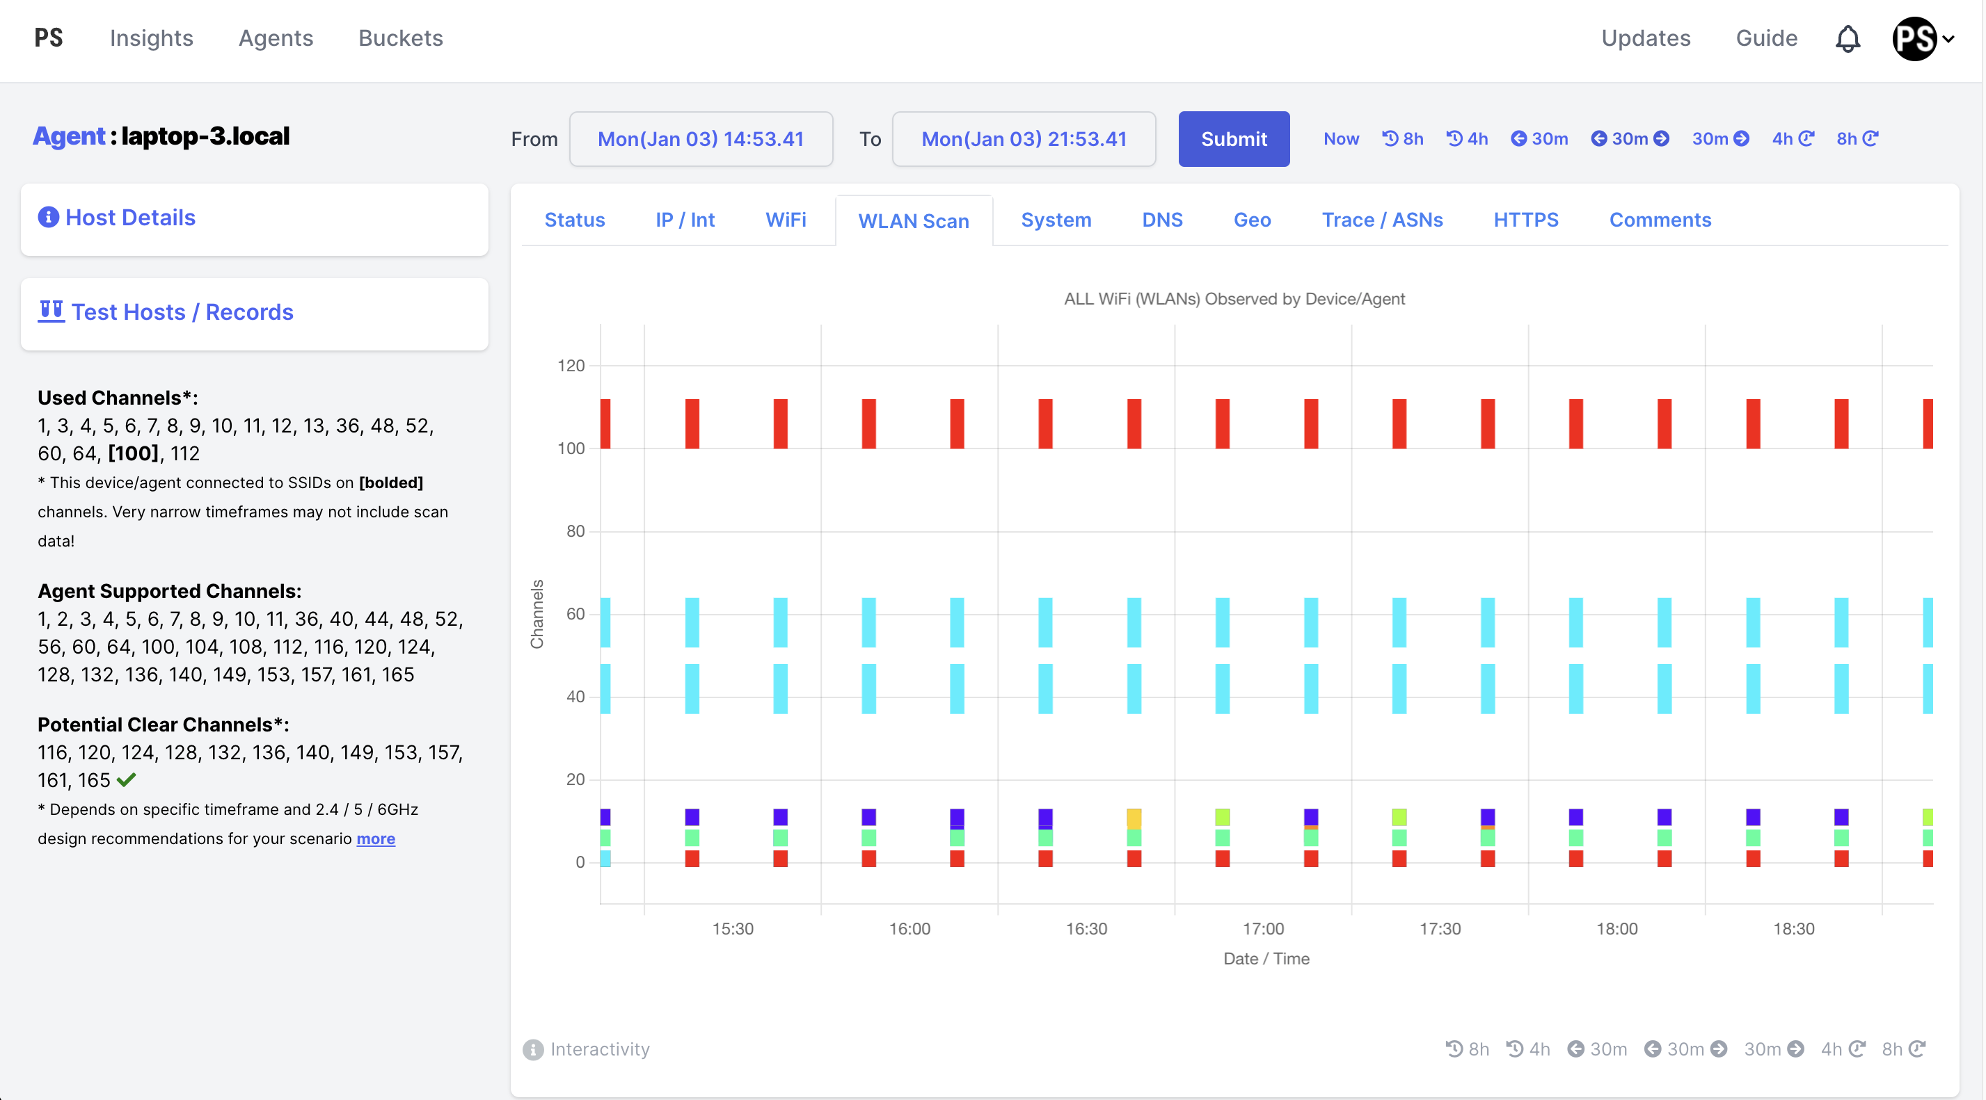Shift back 30m using top left-arrow shortcut
This screenshot has height=1100, width=1986.
pyautogui.click(x=1540, y=138)
